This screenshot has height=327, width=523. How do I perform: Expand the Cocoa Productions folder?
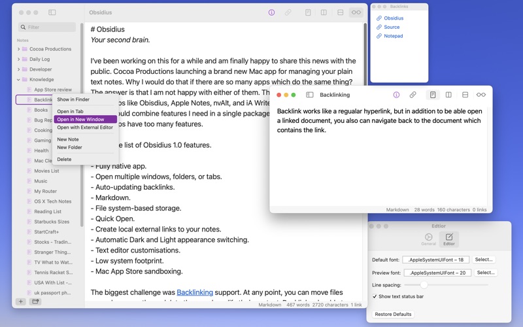click(x=18, y=49)
